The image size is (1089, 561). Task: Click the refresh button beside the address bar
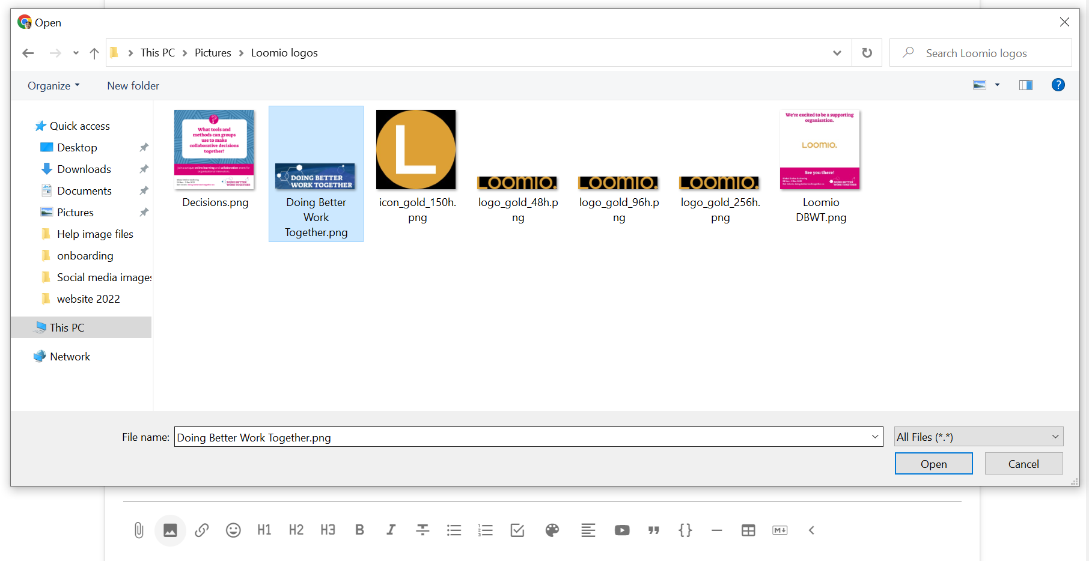[x=867, y=53]
